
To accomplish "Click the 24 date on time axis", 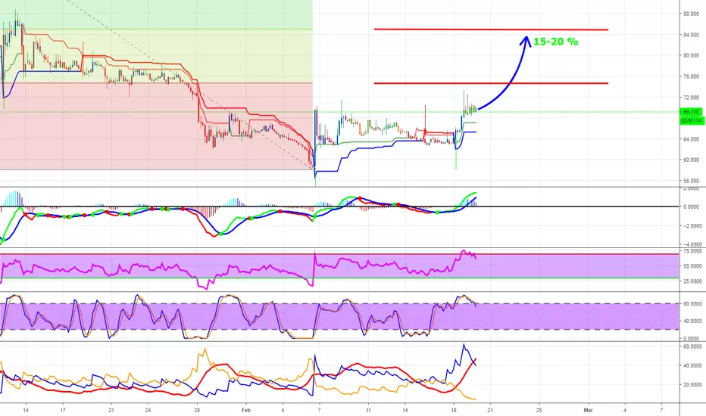I will (x=148, y=410).
